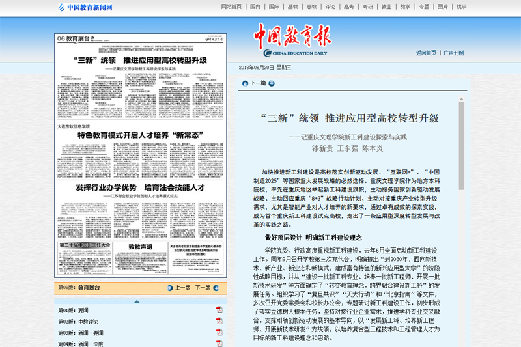This screenshot has height=347, width=521.
Task: Click the 下一篇 next article link
Action: pos(259,83)
